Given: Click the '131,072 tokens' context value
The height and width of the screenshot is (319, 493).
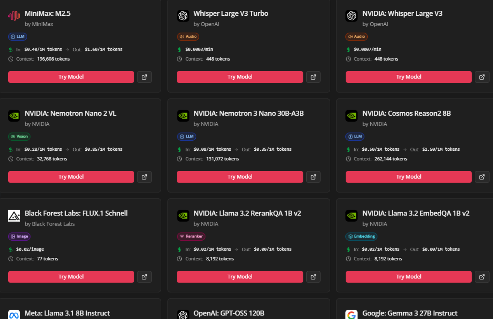Looking at the screenshot, I should (x=223, y=159).
